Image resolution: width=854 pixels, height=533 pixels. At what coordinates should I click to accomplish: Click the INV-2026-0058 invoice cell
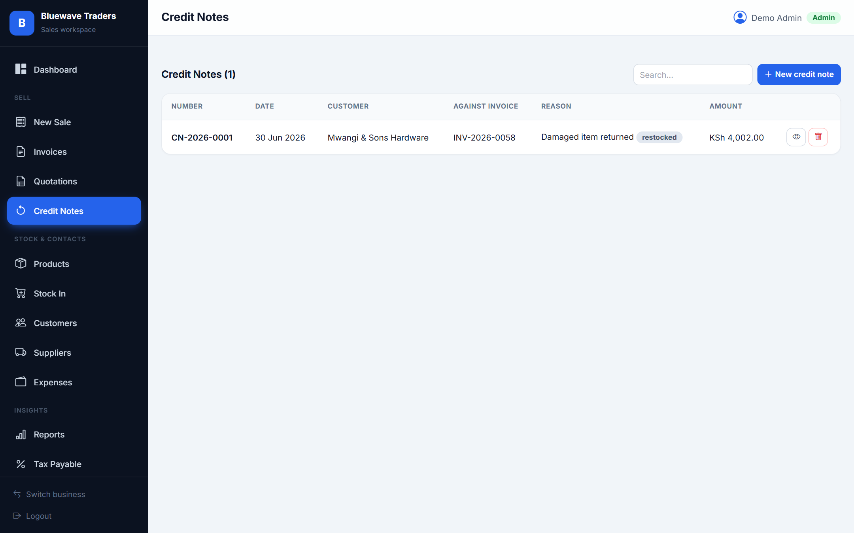(x=484, y=137)
